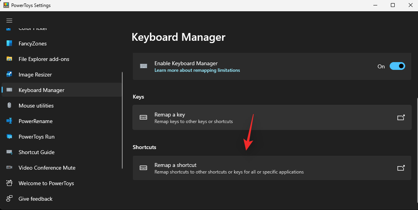Screen dimensions: 418x210
Task: Click the Video Conference Mute camera icon
Action: tap(9, 168)
